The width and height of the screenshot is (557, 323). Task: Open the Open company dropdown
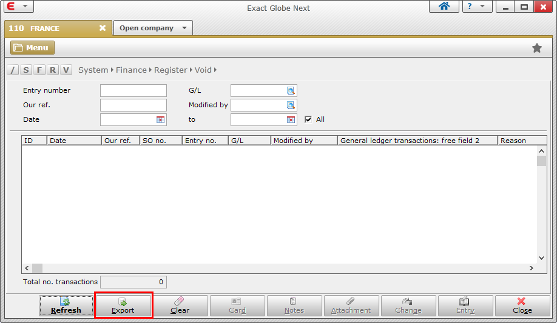point(153,28)
